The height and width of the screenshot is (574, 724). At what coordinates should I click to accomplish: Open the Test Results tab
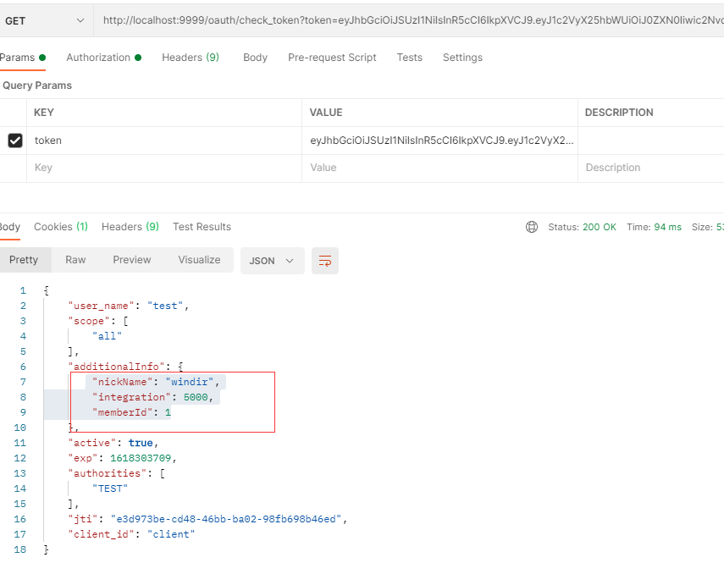202,227
